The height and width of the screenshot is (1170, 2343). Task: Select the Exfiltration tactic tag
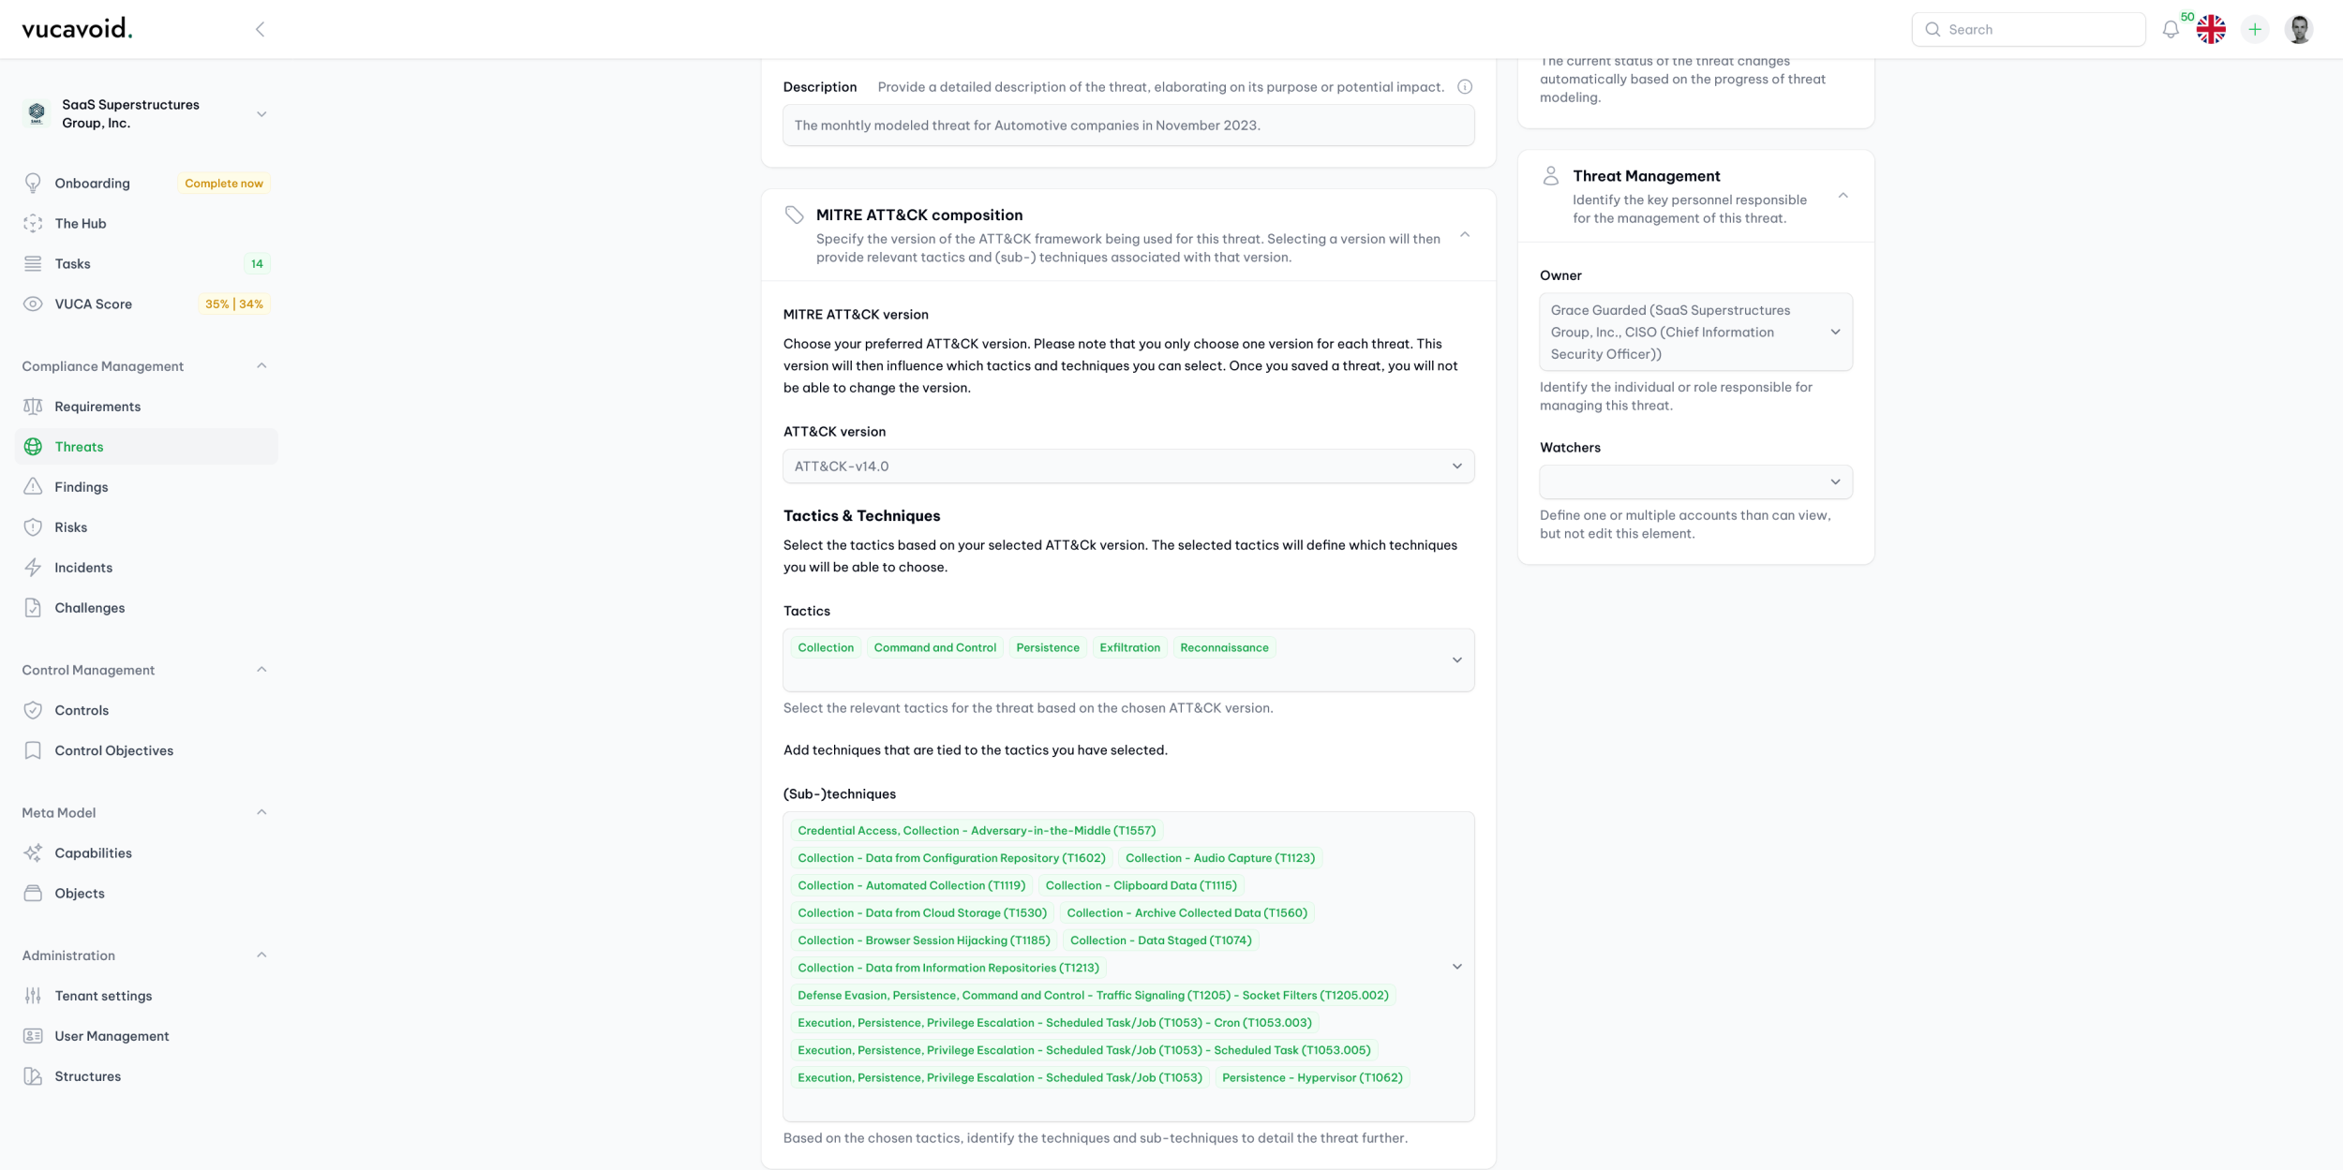pos(1129,647)
